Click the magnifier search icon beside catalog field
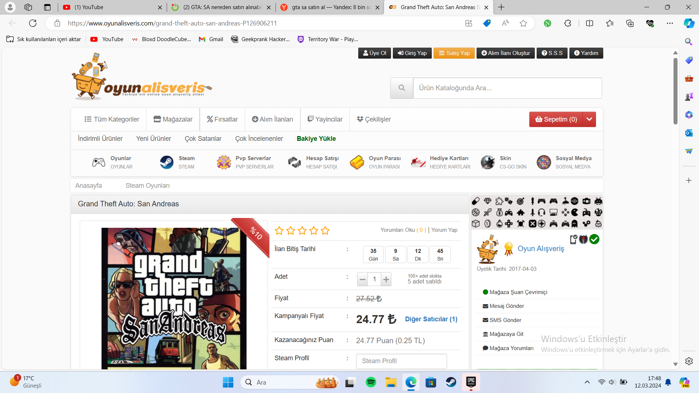The image size is (699, 393). [x=402, y=88]
